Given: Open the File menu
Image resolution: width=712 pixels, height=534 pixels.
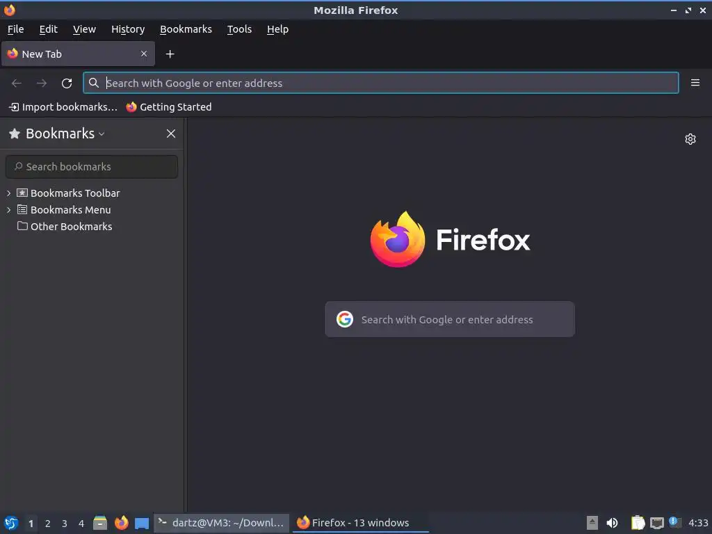Looking at the screenshot, I should pos(16,29).
